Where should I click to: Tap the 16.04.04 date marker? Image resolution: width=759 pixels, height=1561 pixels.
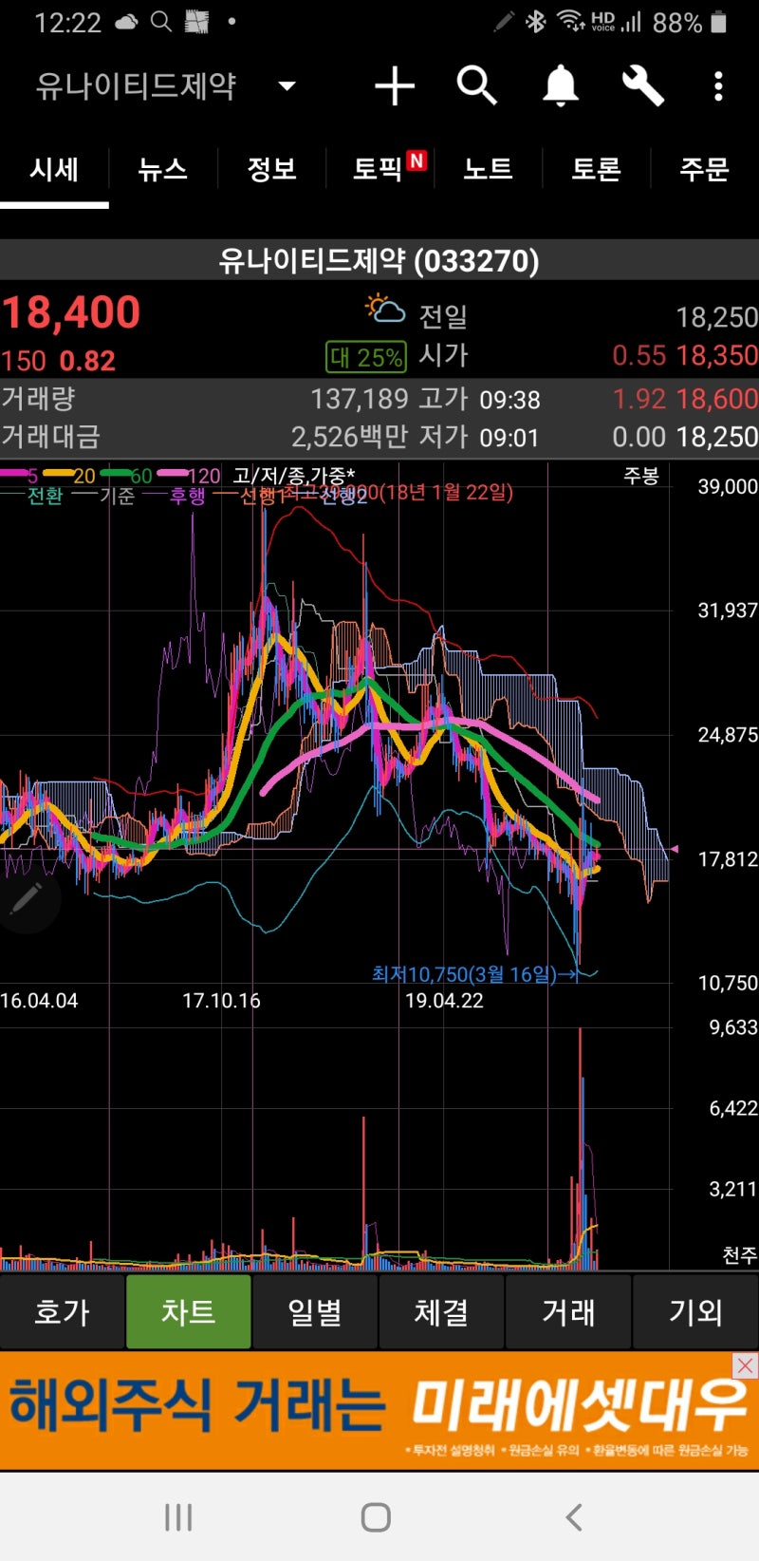click(39, 1001)
